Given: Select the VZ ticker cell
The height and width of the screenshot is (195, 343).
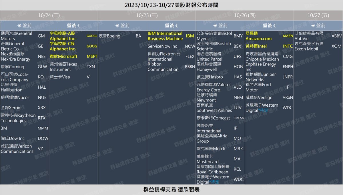Looking at the screenshot, I should (x=40, y=149).
